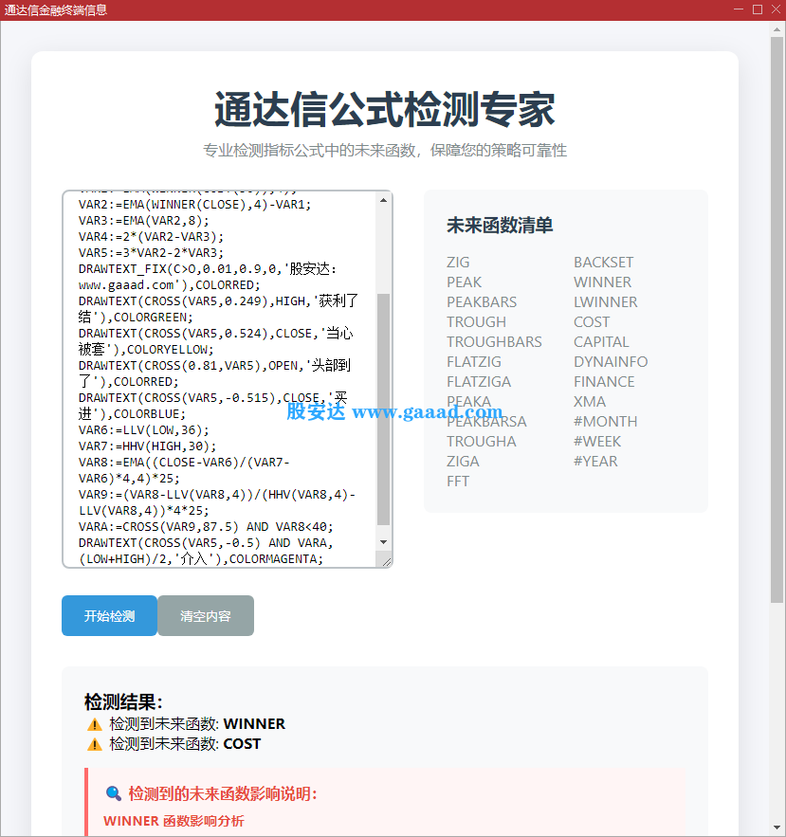Maximize the 通达信金融终端信息 window
The image size is (786, 837).
click(758, 9)
